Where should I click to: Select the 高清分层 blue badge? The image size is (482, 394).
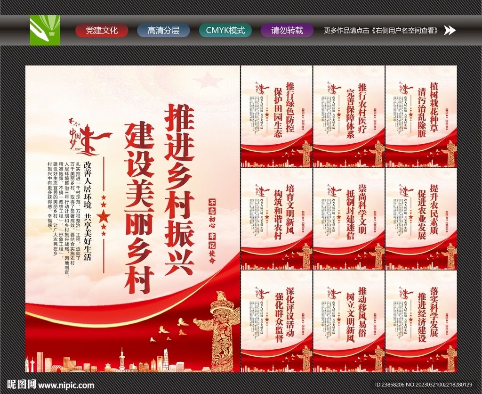[x=163, y=30]
